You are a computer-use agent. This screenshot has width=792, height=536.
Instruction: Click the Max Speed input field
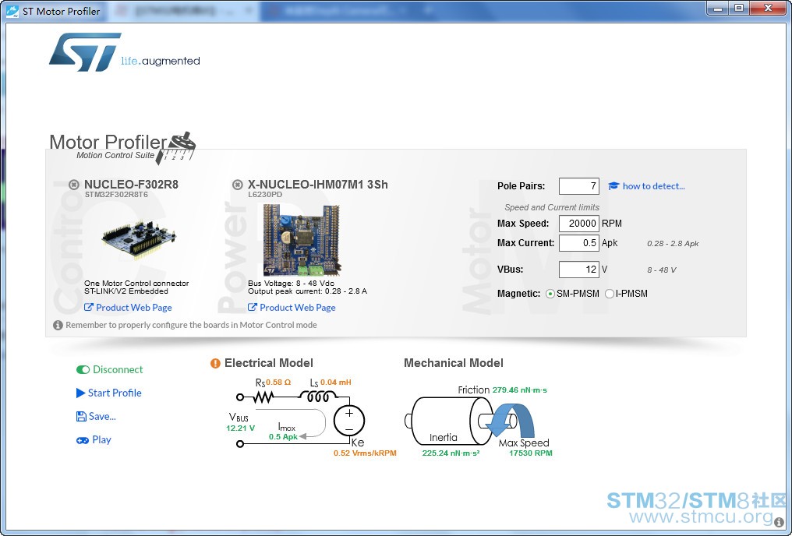click(x=579, y=224)
